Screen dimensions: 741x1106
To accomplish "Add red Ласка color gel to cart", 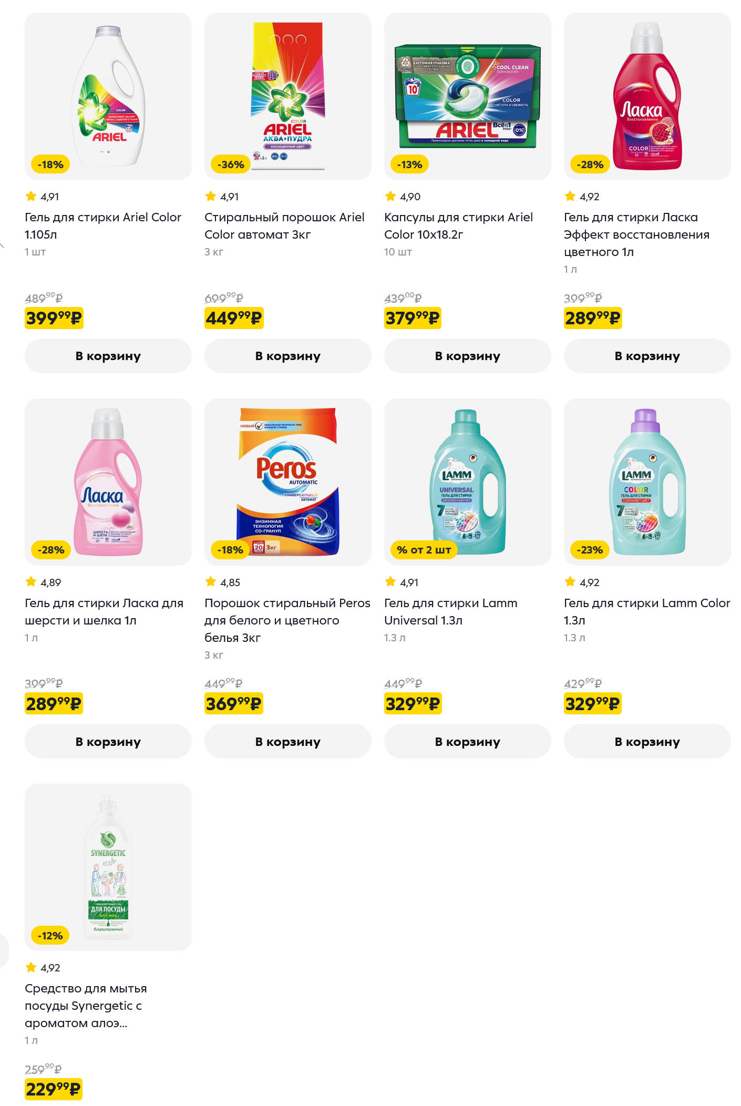I will tap(647, 356).
